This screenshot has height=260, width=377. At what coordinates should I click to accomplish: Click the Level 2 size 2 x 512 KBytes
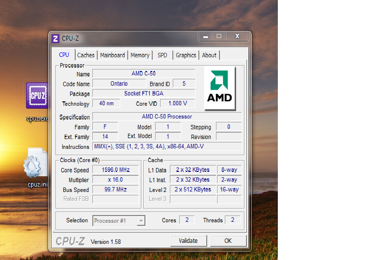click(x=193, y=189)
